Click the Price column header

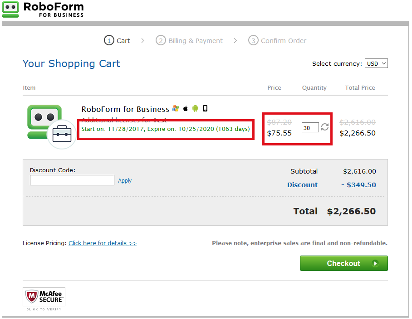274,87
